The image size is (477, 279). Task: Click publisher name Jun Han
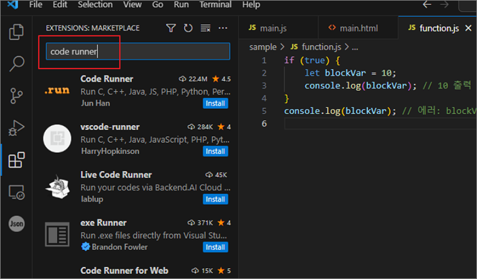(95, 103)
